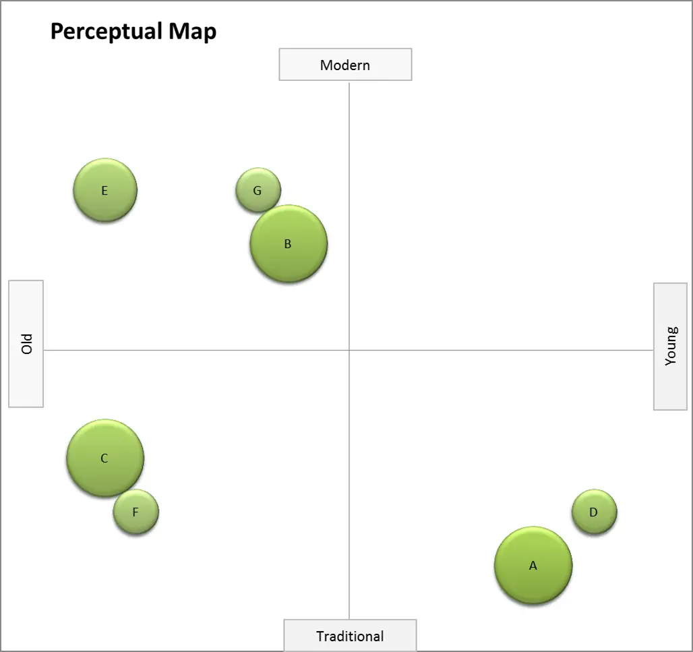Image resolution: width=693 pixels, height=652 pixels.
Task: Click the horizontal axis line right of center
Action: 501,350
